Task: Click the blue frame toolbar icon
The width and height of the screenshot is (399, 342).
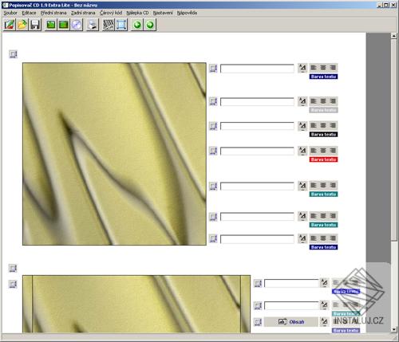Action: [x=121, y=25]
